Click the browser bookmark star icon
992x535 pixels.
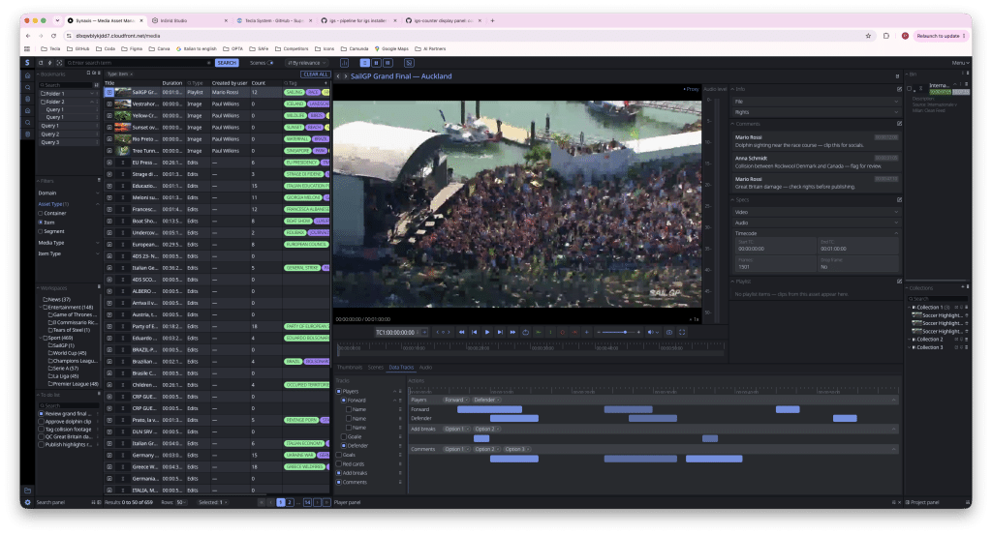click(868, 36)
